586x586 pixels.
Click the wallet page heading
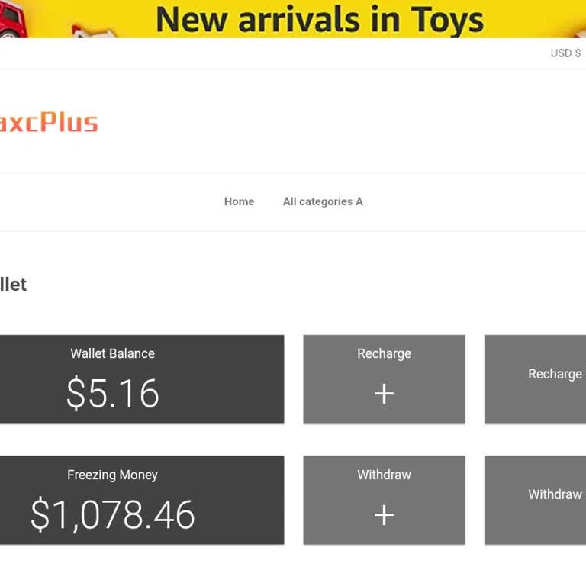pyautogui.click(x=13, y=285)
